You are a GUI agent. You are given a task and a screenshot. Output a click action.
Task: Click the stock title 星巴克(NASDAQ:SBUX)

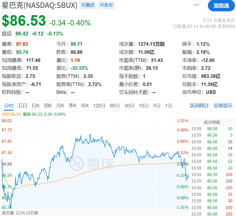click(x=39, y=5)
